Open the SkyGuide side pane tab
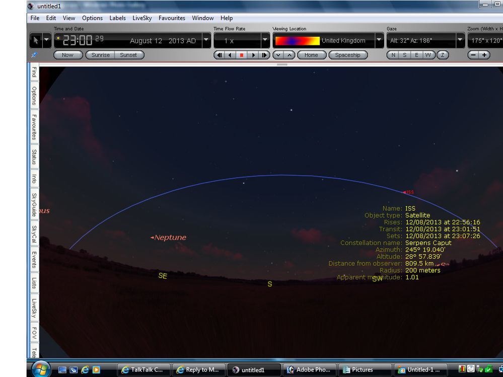 [x=34, y=204]
